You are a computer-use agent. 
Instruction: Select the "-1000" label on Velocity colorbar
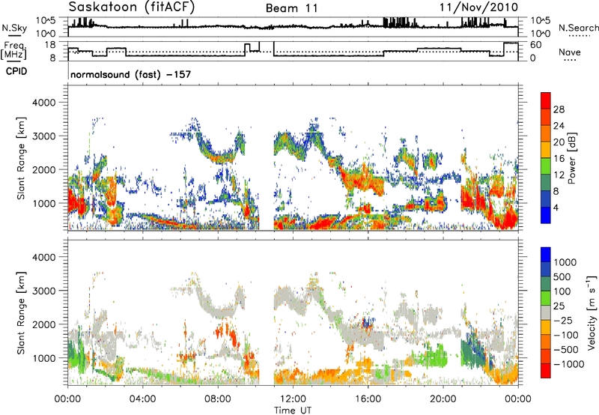(568, 364)
